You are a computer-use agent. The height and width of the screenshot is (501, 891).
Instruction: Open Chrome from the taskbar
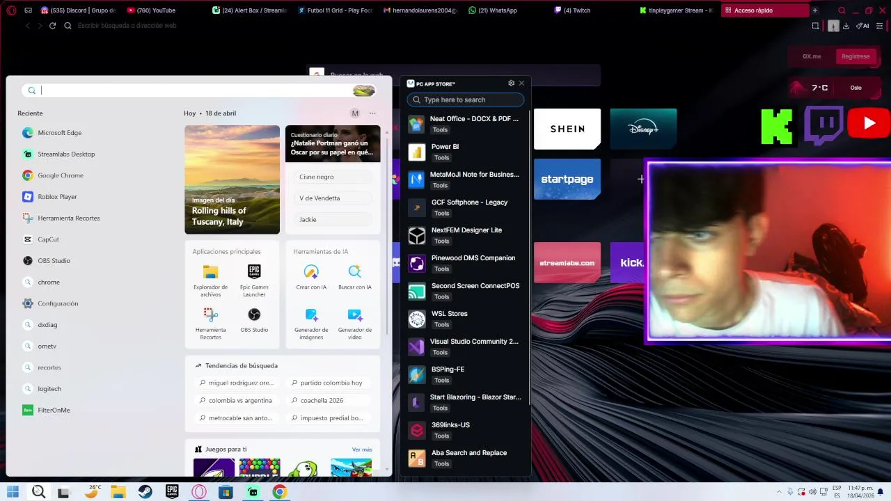(279, 492)
